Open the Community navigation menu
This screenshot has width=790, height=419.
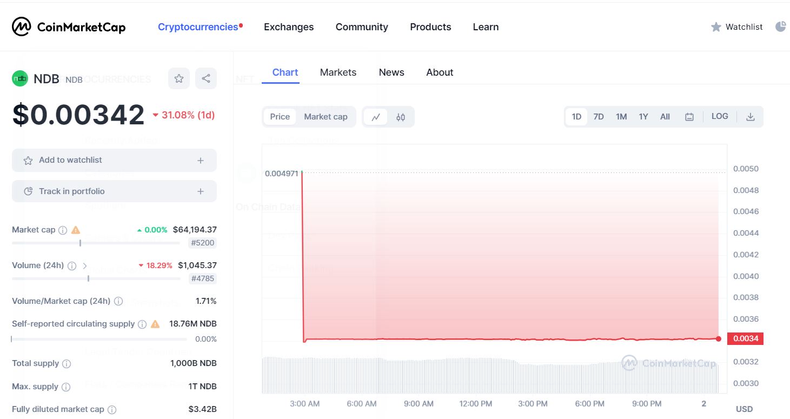coord(362,26)
